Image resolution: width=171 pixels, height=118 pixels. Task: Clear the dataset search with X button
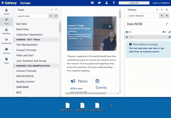pyautogui.click(x=167, y=16)
